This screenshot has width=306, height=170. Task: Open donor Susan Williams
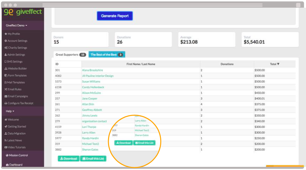click(91, 82)
